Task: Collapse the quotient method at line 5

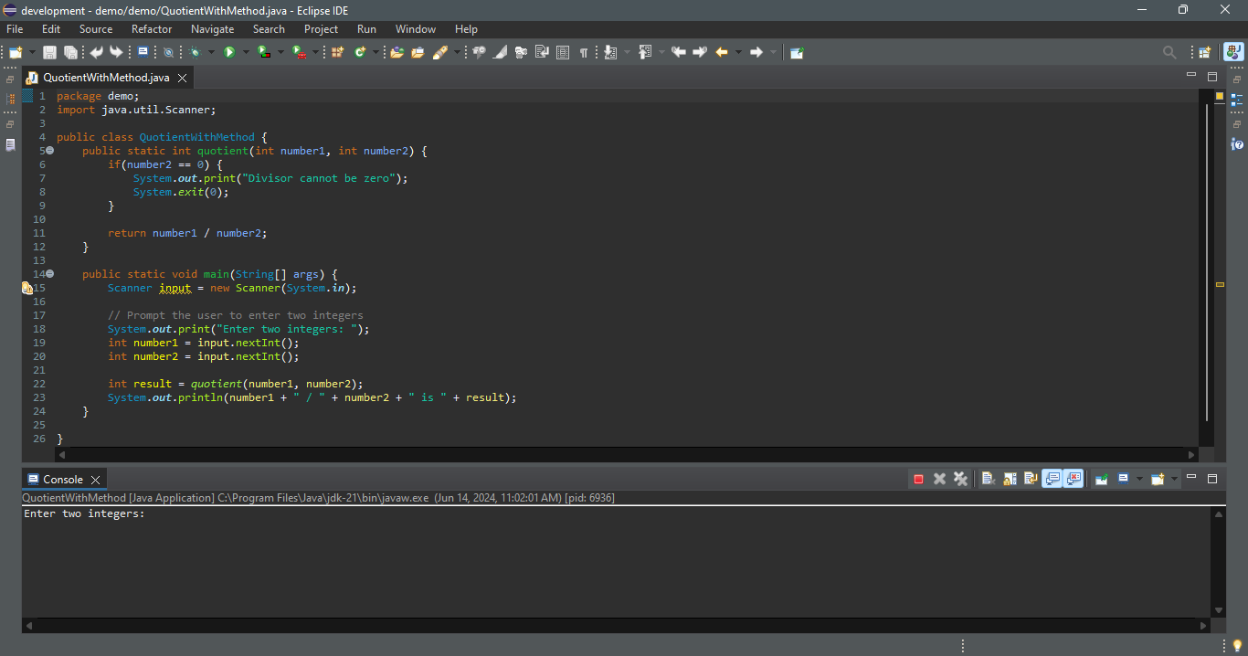Action: 49,151
